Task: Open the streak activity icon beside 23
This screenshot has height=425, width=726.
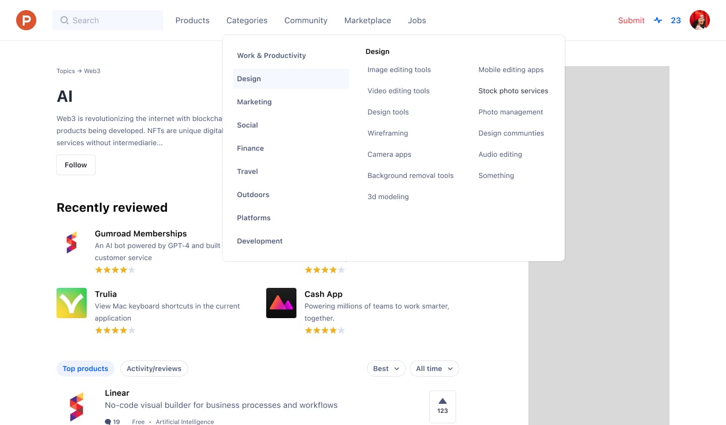Action: click(658, 20)
